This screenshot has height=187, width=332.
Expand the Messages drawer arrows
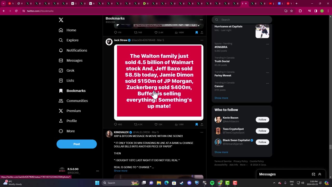320,174
